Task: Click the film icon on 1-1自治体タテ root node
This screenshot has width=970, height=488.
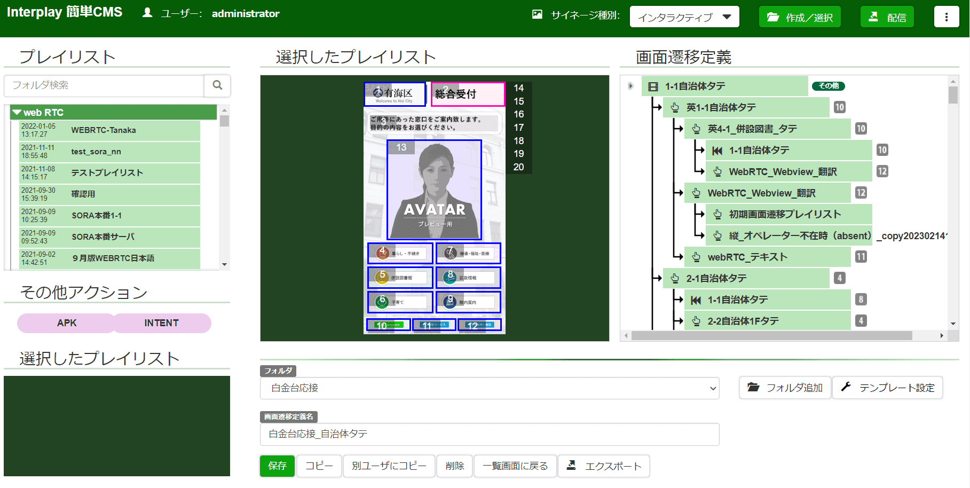Action: tap(652, 86)
